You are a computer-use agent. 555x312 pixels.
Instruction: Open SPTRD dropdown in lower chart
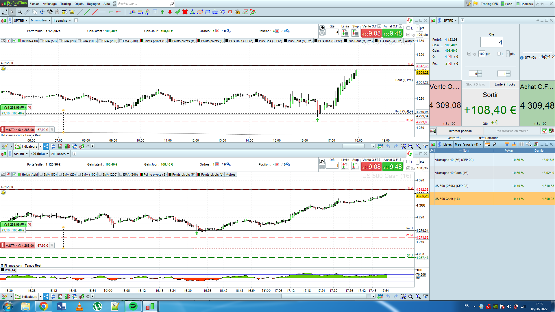(21, 154)
